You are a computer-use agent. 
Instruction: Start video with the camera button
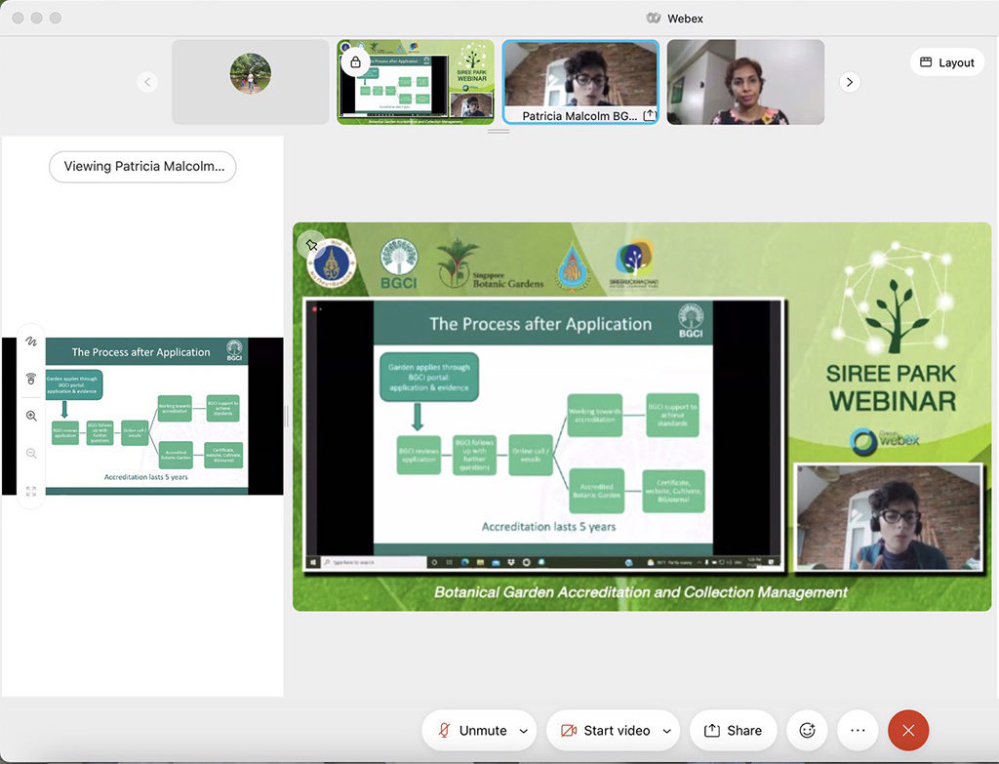pos(605,730)
